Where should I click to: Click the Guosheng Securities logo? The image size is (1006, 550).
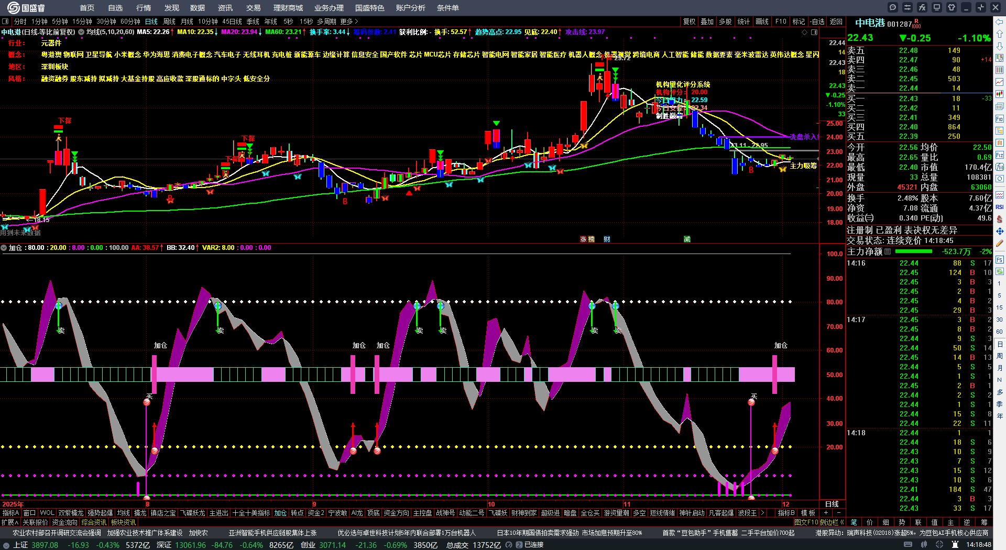[x=26, y=8]
